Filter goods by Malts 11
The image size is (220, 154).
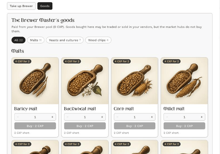click(36, 40)
